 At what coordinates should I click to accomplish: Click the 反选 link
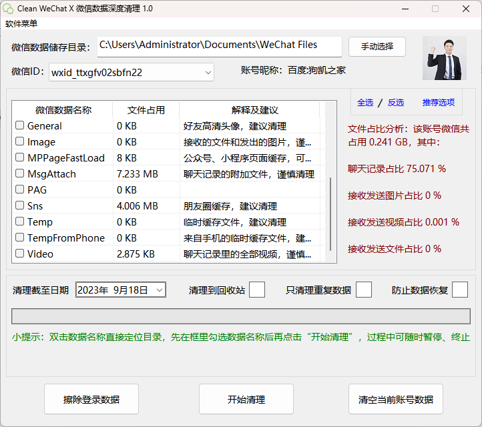[x=396, y=102]
